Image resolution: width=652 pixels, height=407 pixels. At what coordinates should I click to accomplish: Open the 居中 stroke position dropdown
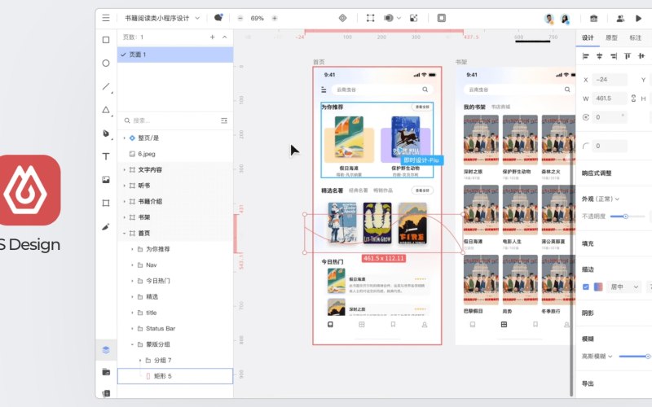pos(624,287)
